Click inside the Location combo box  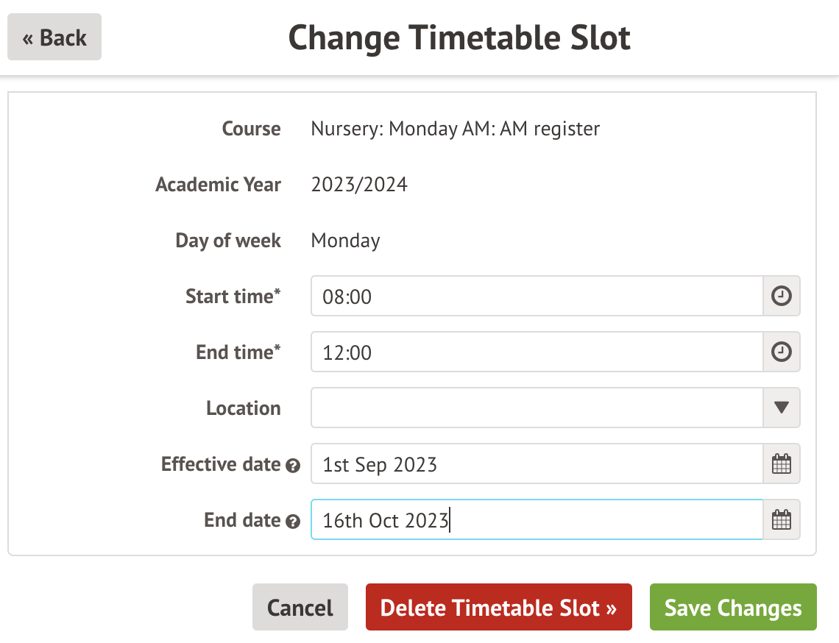tap(536, 408)
